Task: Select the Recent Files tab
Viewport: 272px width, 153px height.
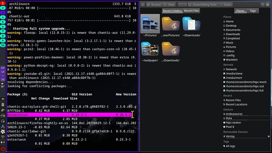Action: [192, 11]
